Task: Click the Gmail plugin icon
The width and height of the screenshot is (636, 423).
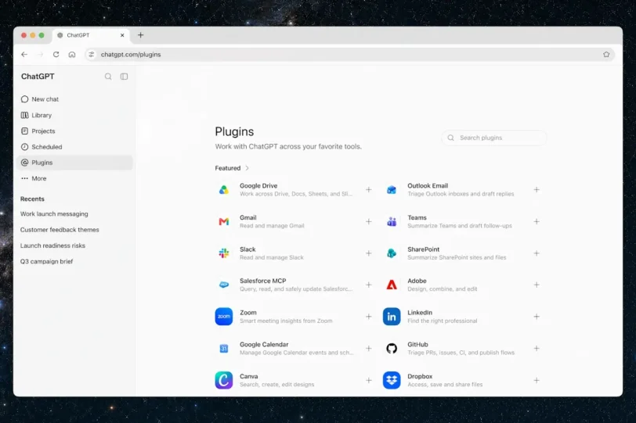Action: [x=223, y=221]
